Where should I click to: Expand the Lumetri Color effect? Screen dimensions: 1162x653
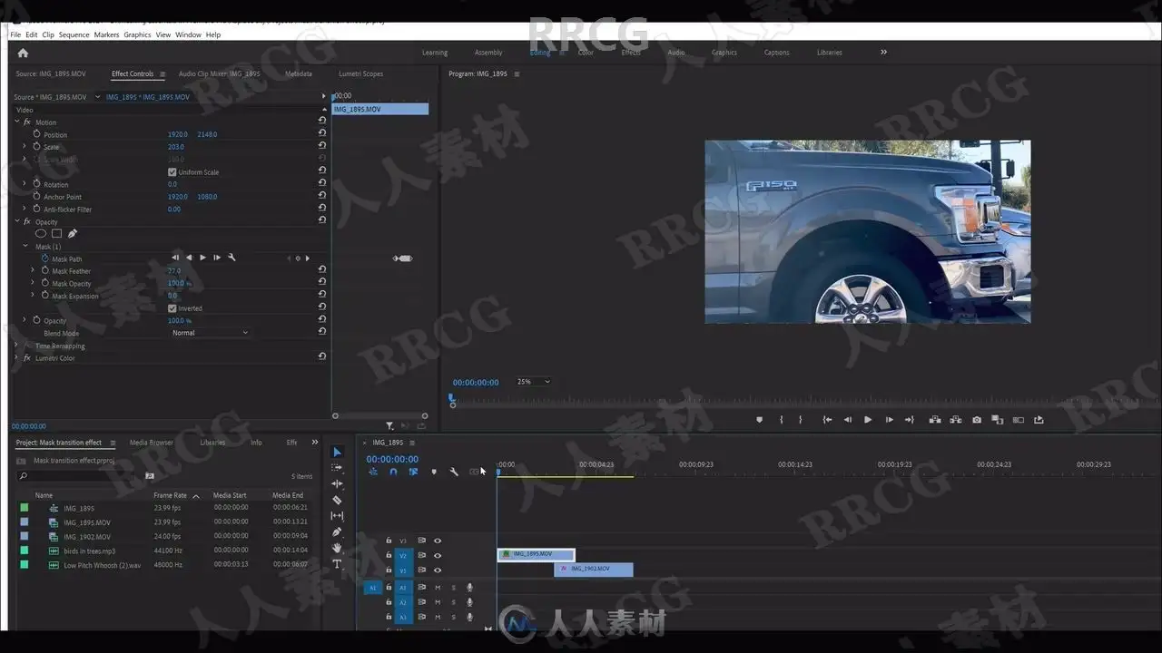(17, 358)
